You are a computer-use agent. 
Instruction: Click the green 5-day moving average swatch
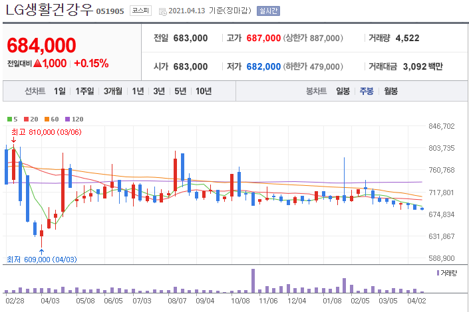pos(9,119)
